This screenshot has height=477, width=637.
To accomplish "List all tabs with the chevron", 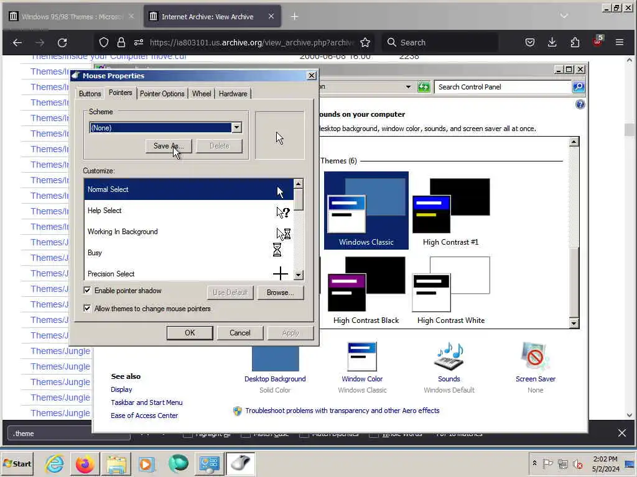I will [564, 16].
